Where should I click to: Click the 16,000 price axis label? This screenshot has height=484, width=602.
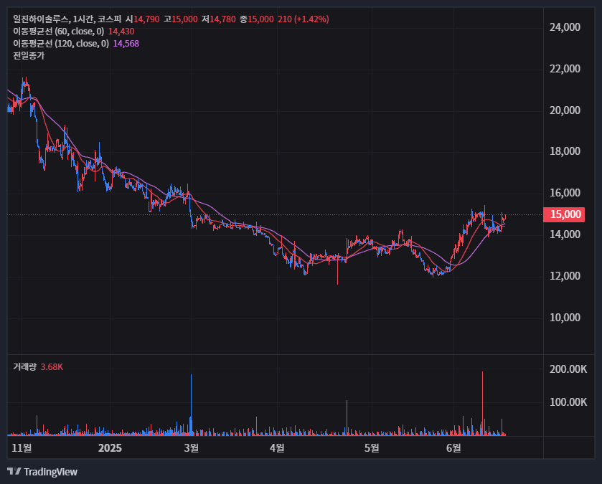click(565, 193)
